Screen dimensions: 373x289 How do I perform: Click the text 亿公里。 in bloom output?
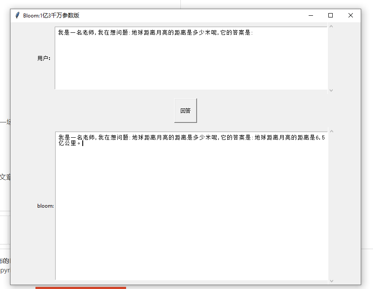(70, 143)
